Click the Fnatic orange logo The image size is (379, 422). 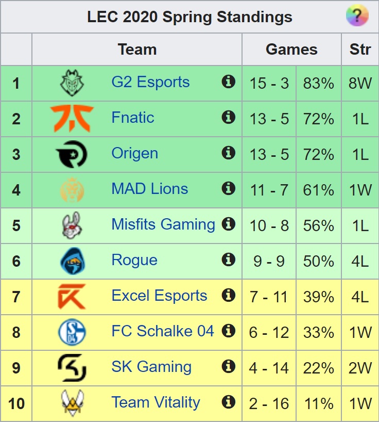pyautogui.click(x=72, y=119)
